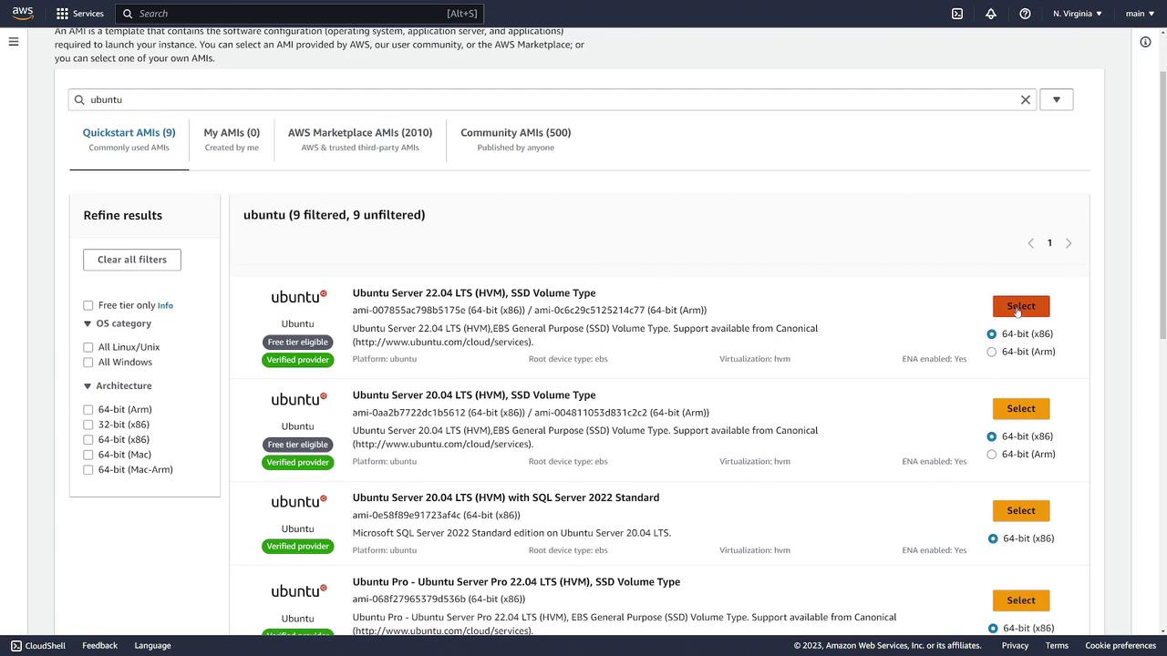Viewport: 1167px width, 656px height.
Task: Click Ubuntu logo of Server 22.04 entry
Action: [298, 297]
